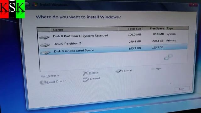Sort by the Total Size column header
This screenshot has width=201, height=113.
point(130,29)
